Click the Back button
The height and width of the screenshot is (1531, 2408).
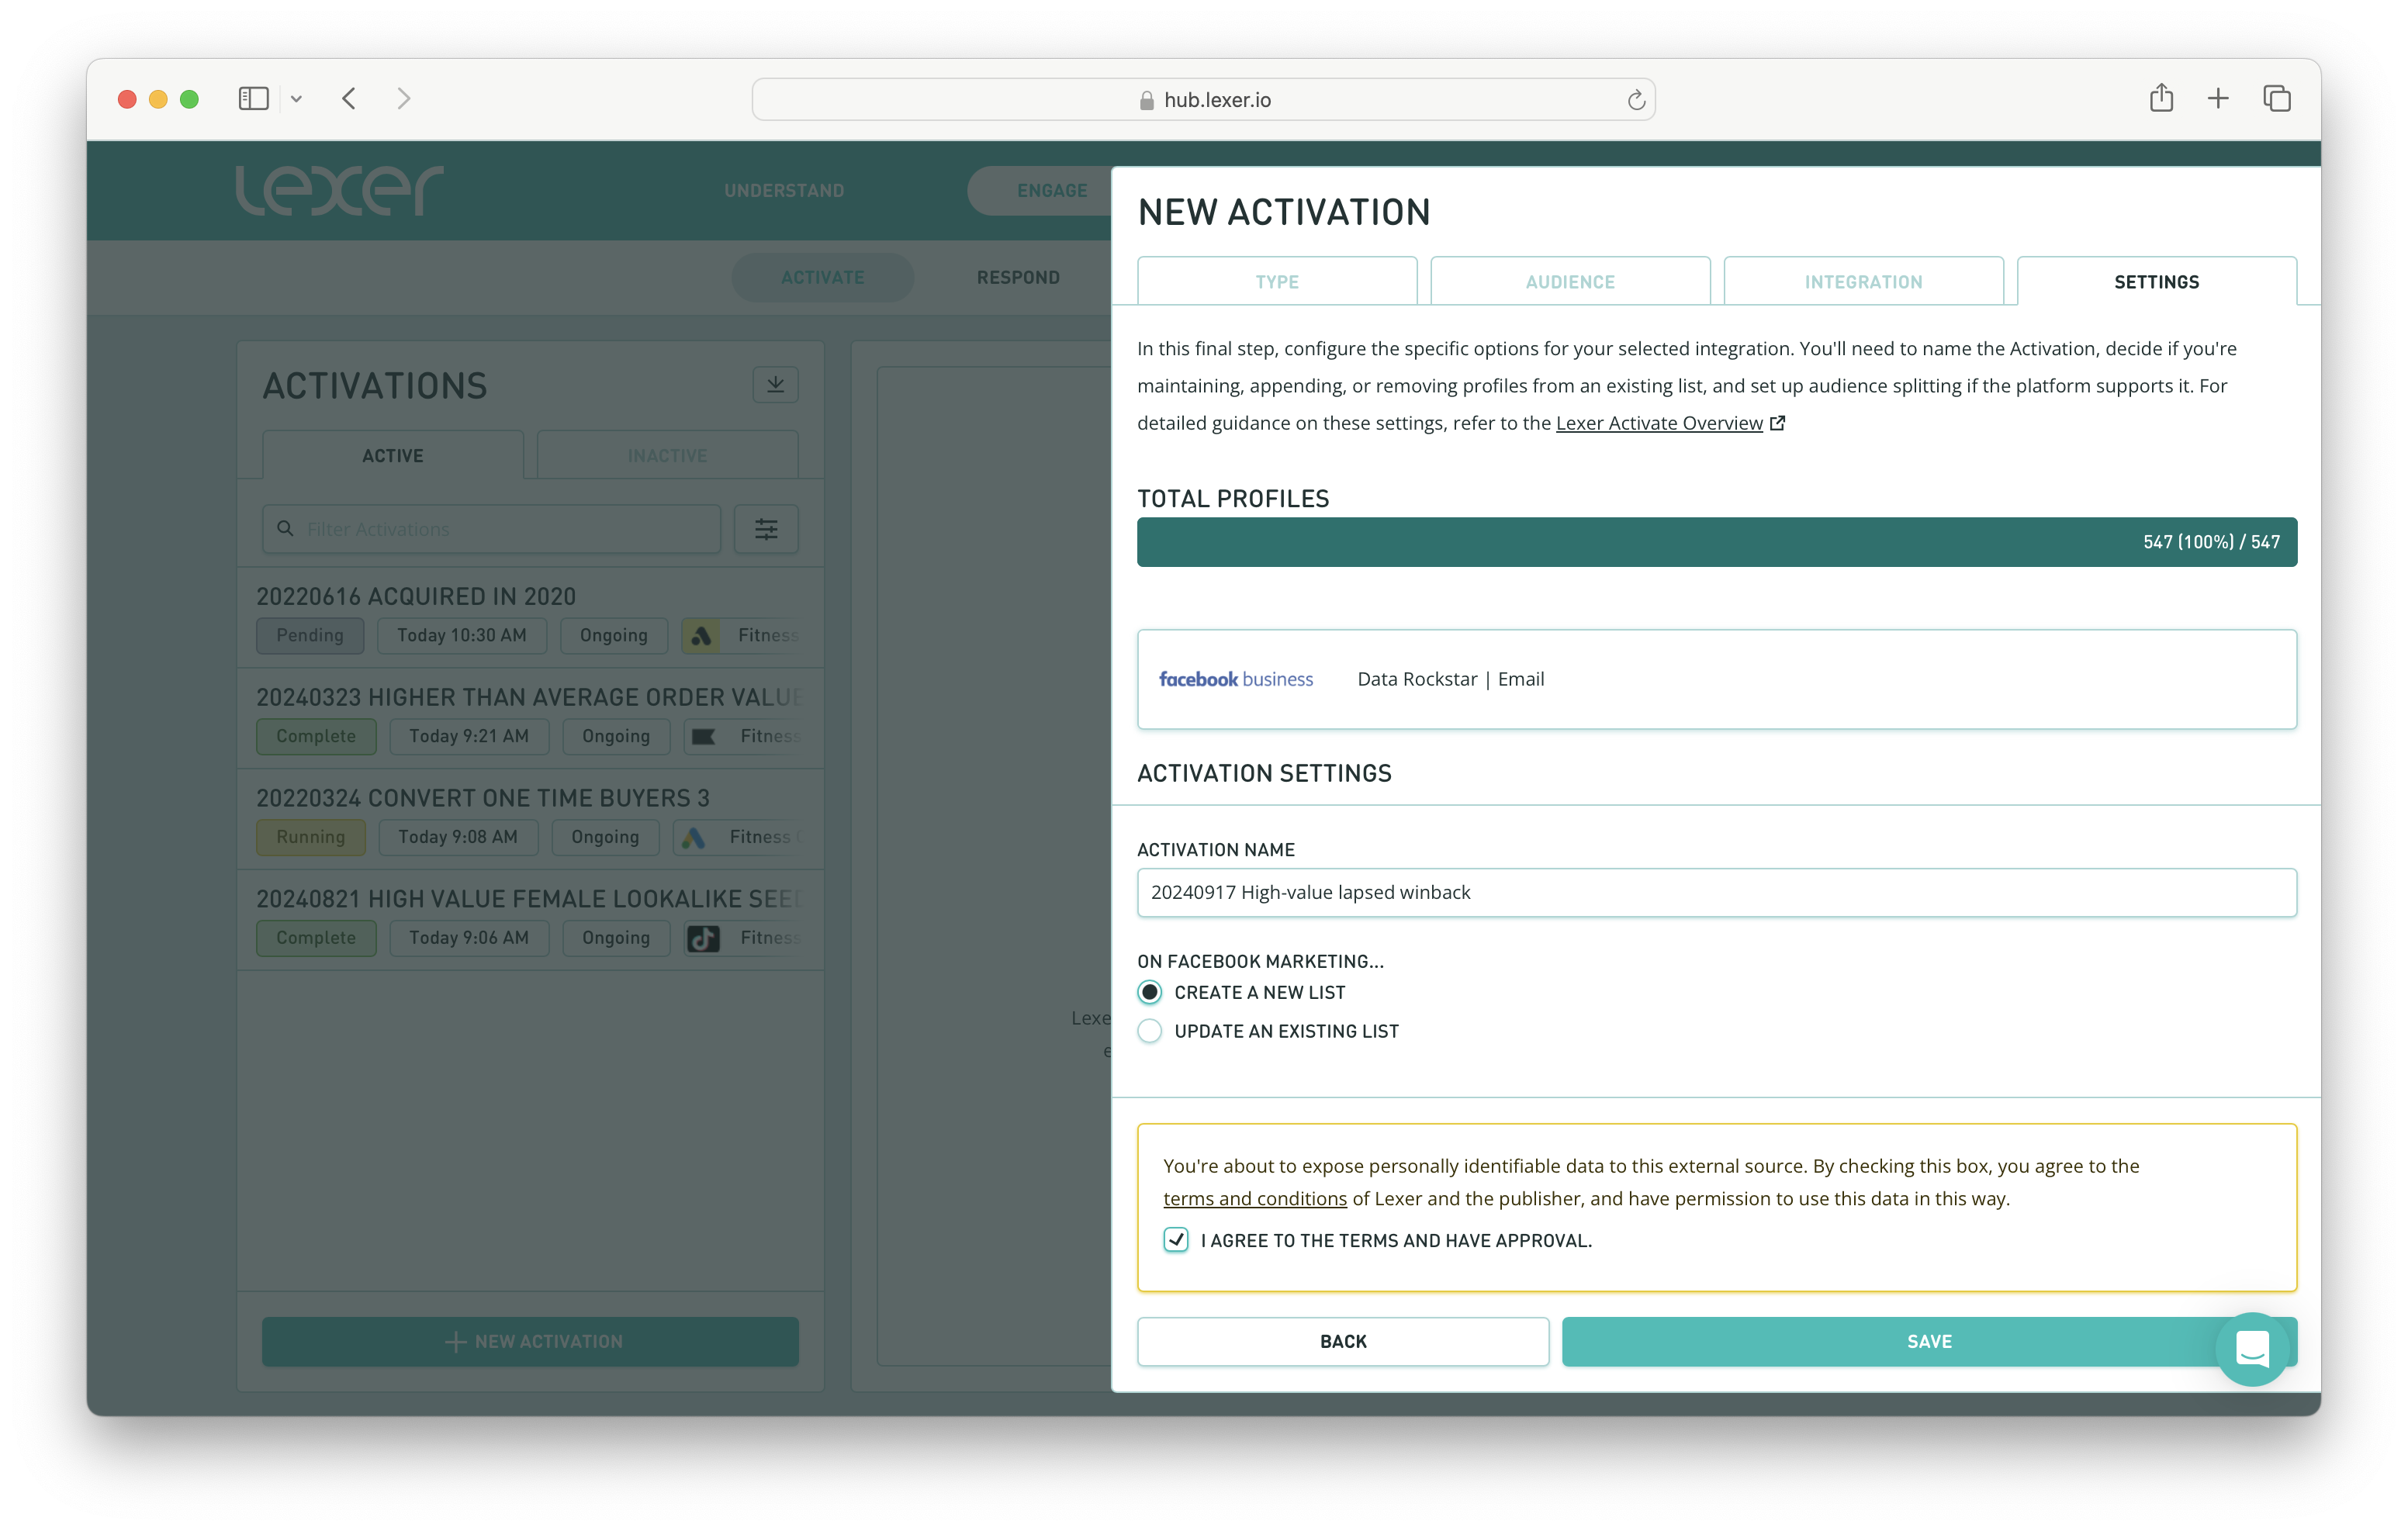coord(1343,1341)
